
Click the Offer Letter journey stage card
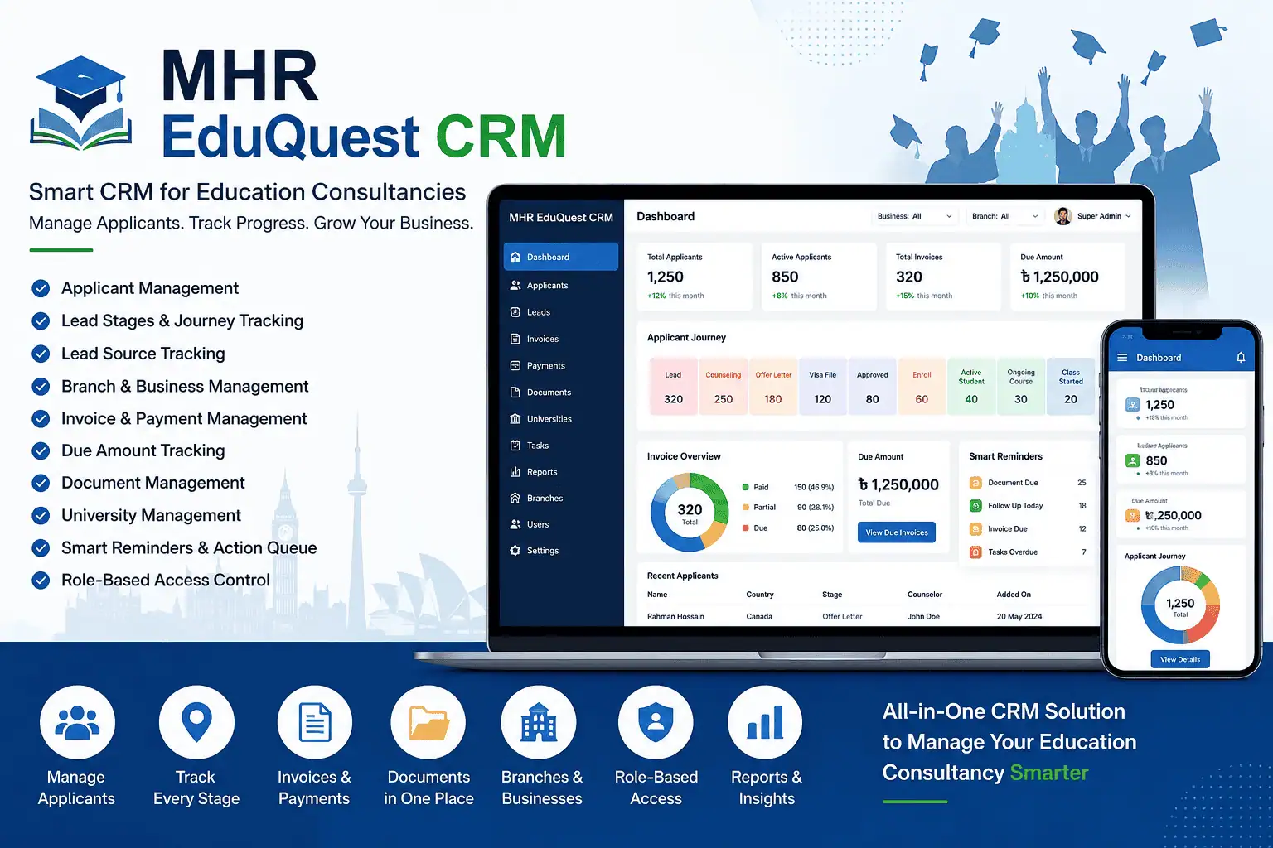[773, 387]
